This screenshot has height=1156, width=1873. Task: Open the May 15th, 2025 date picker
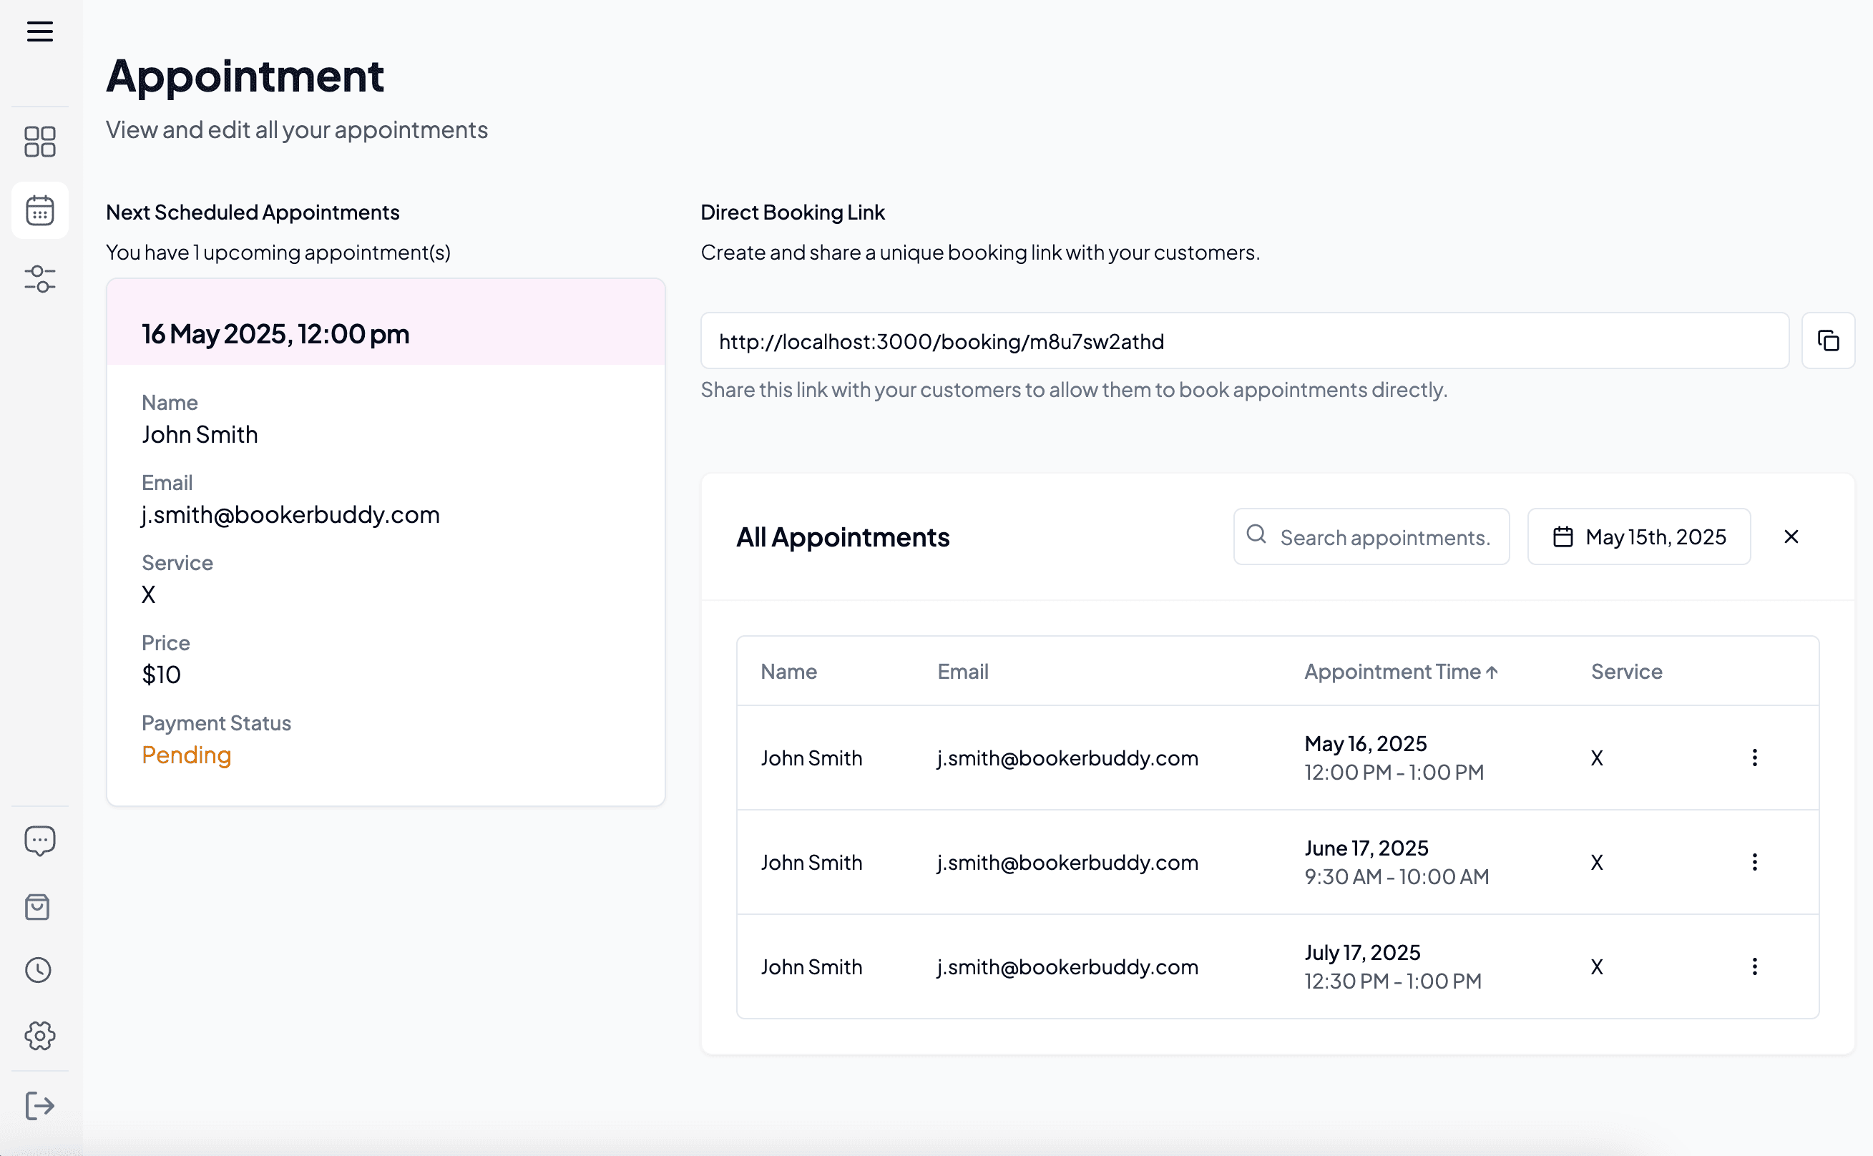pyautogui.click(x=1638, y=536)
